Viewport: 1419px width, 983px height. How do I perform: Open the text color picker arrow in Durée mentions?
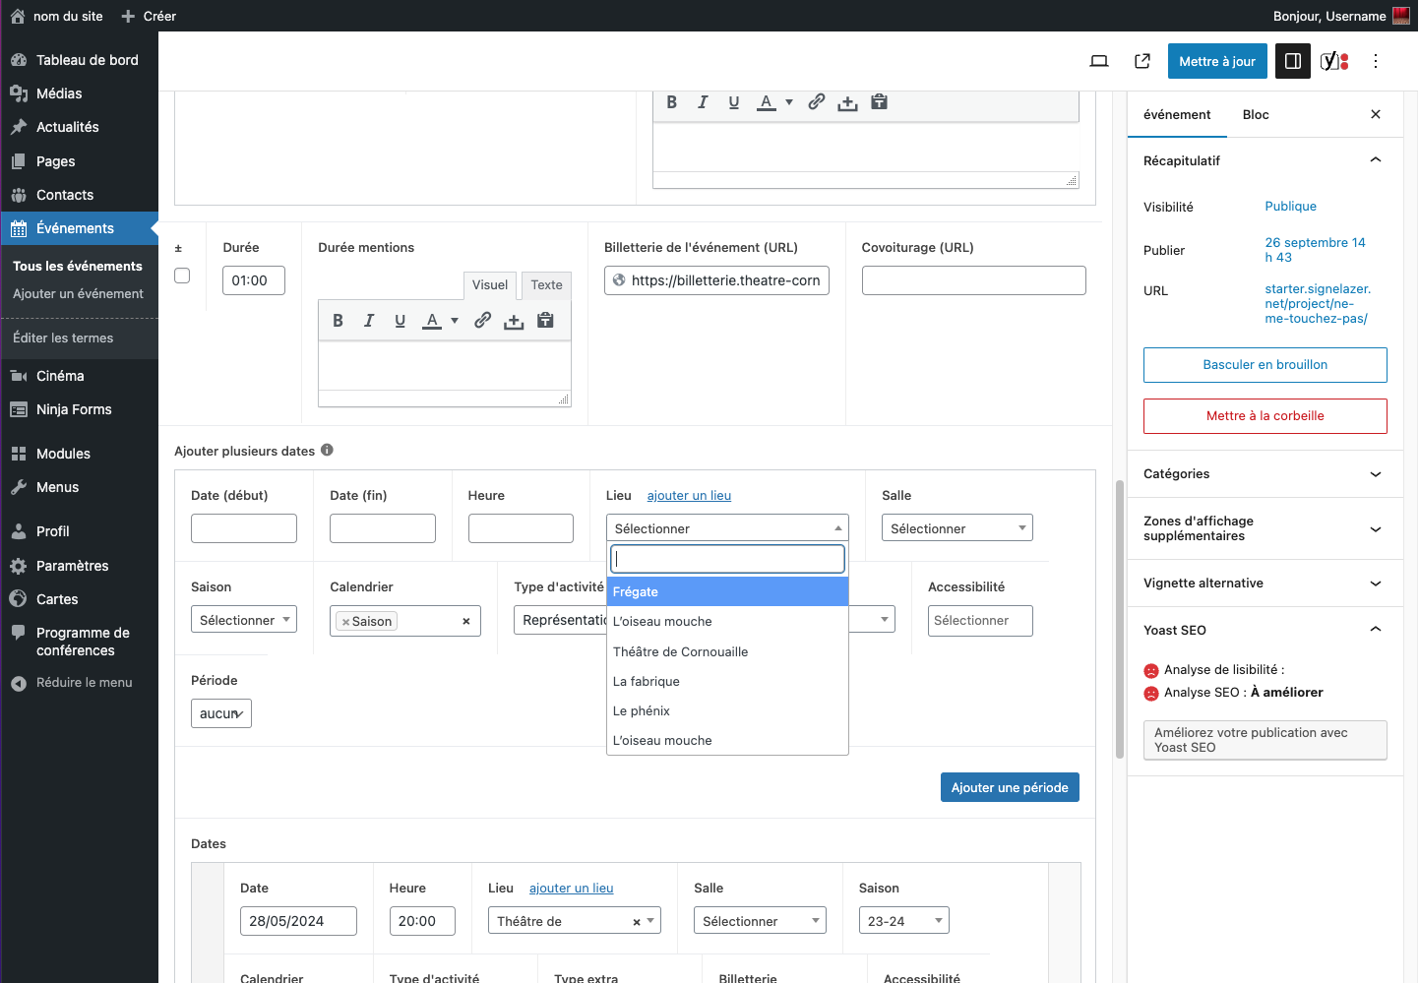tap(455, 321)
